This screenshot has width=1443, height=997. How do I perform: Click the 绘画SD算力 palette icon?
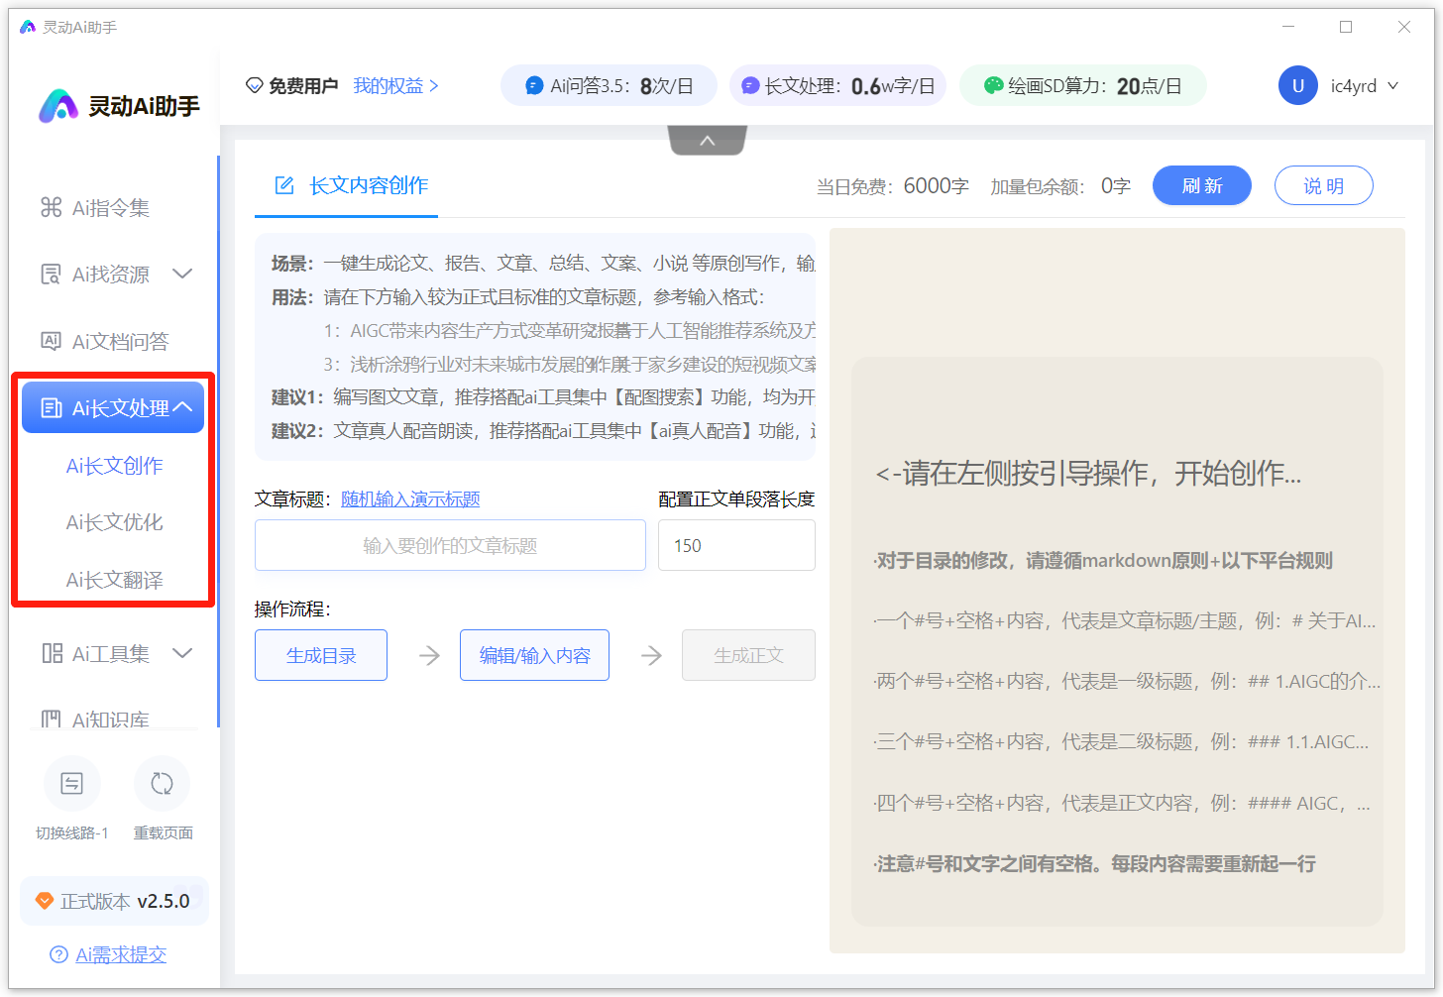click(993, 86)
